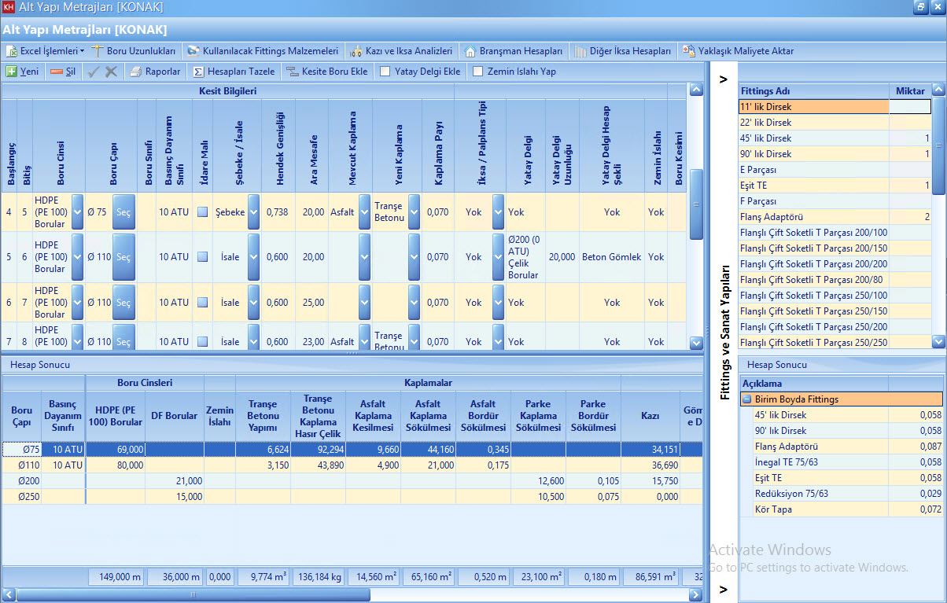Collapse the Birim Boyda Fittings group
This screenshot has height=603, width=947.
tap(747, 399)
